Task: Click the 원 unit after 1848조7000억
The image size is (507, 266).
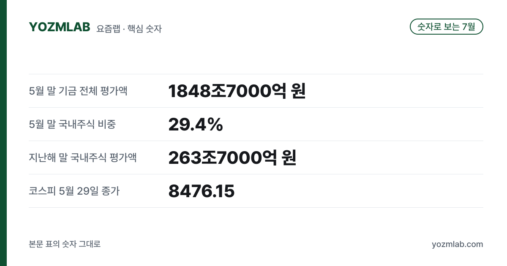Action: point(298,91)
